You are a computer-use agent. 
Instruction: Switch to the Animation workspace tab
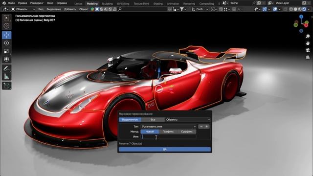173,3
